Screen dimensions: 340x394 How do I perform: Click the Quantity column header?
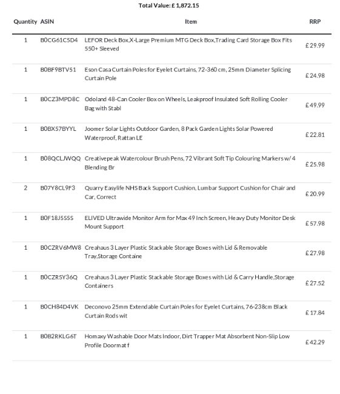25,22
